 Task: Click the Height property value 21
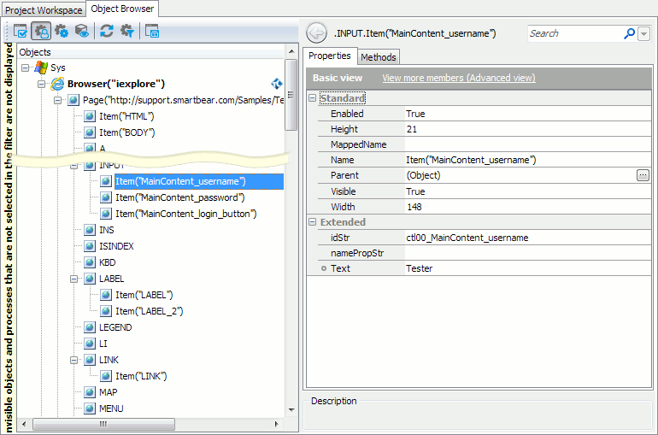(x=412, y=129)
